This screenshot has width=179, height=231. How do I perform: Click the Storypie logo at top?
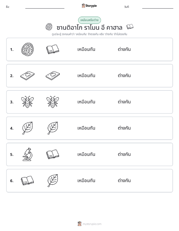[89, 6]
